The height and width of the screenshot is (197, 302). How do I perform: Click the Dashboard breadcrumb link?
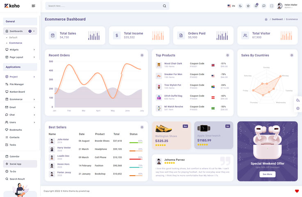tap(277, 19)
